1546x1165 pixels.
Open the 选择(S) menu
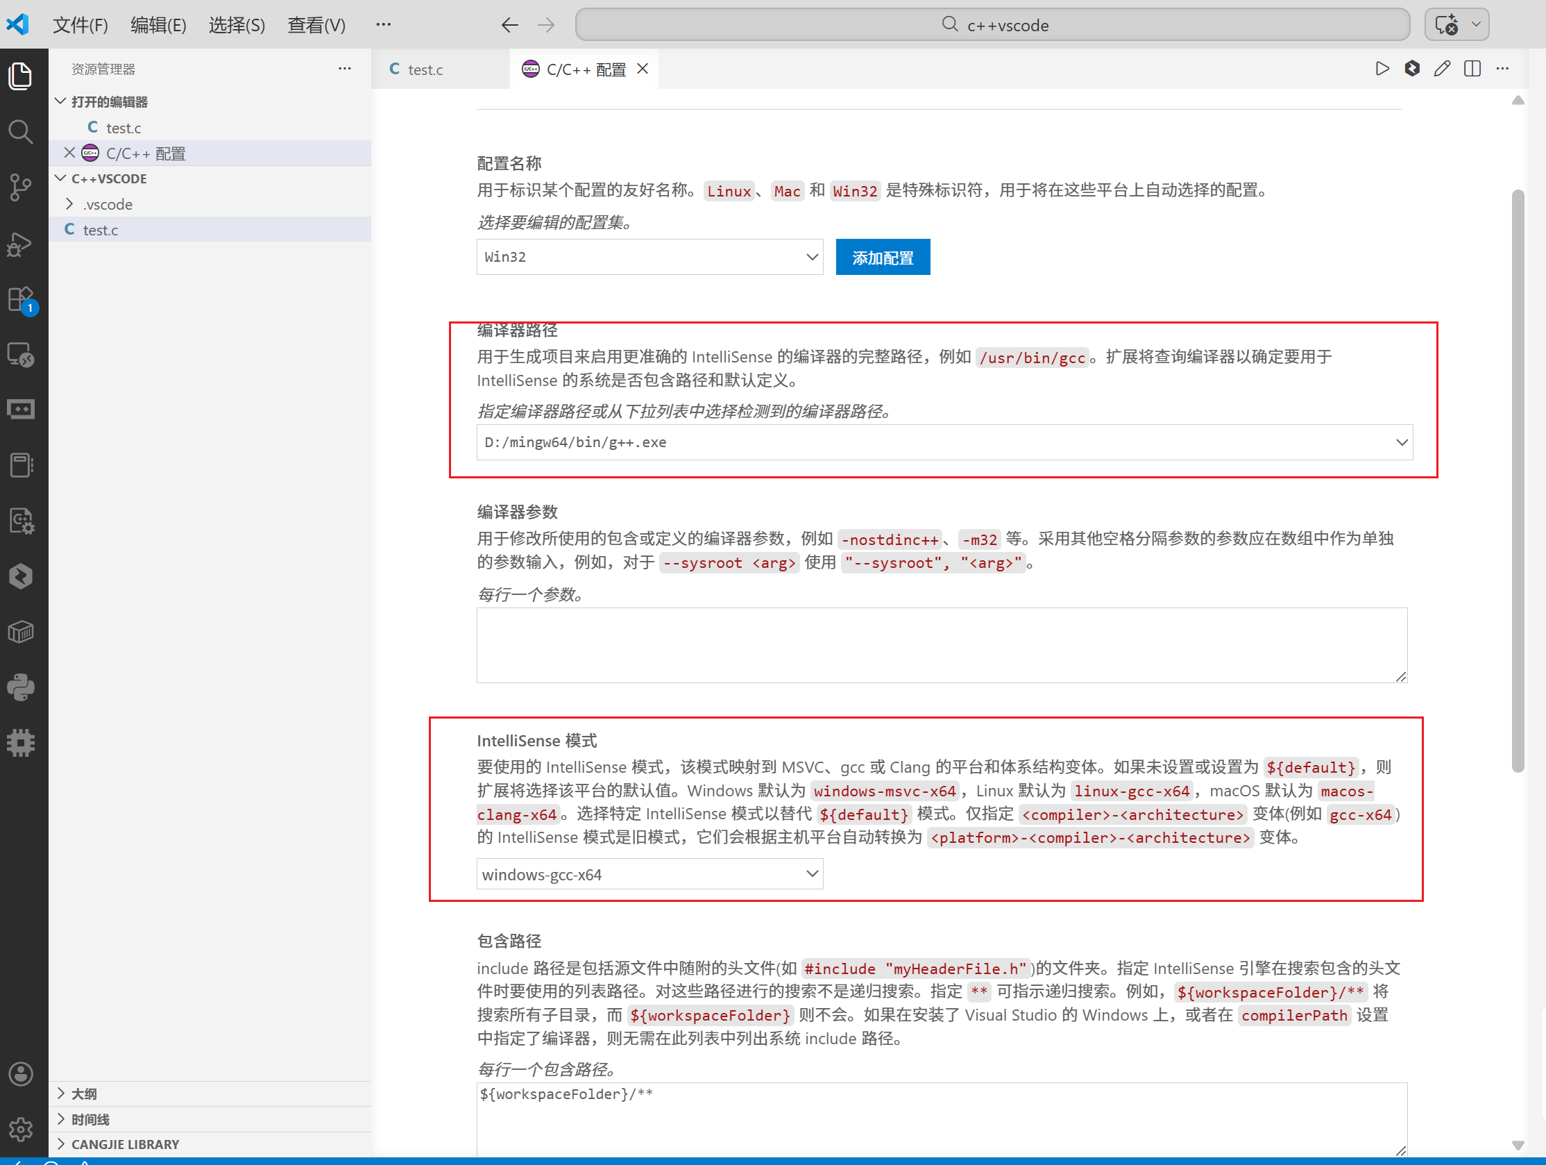pos(237,25)
